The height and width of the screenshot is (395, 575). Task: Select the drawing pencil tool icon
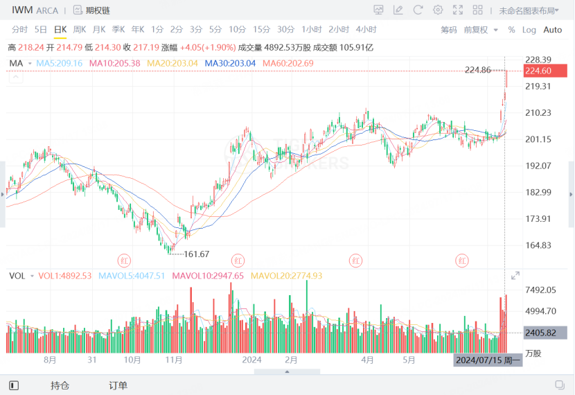pos(398,10)
